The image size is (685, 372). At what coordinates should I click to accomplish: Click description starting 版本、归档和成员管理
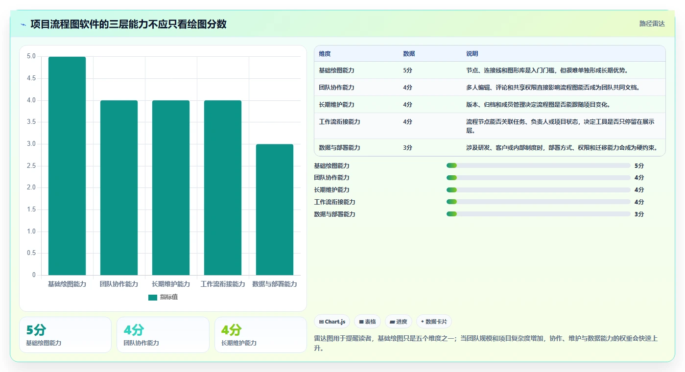pyautogui.click(x=538, y=105)
